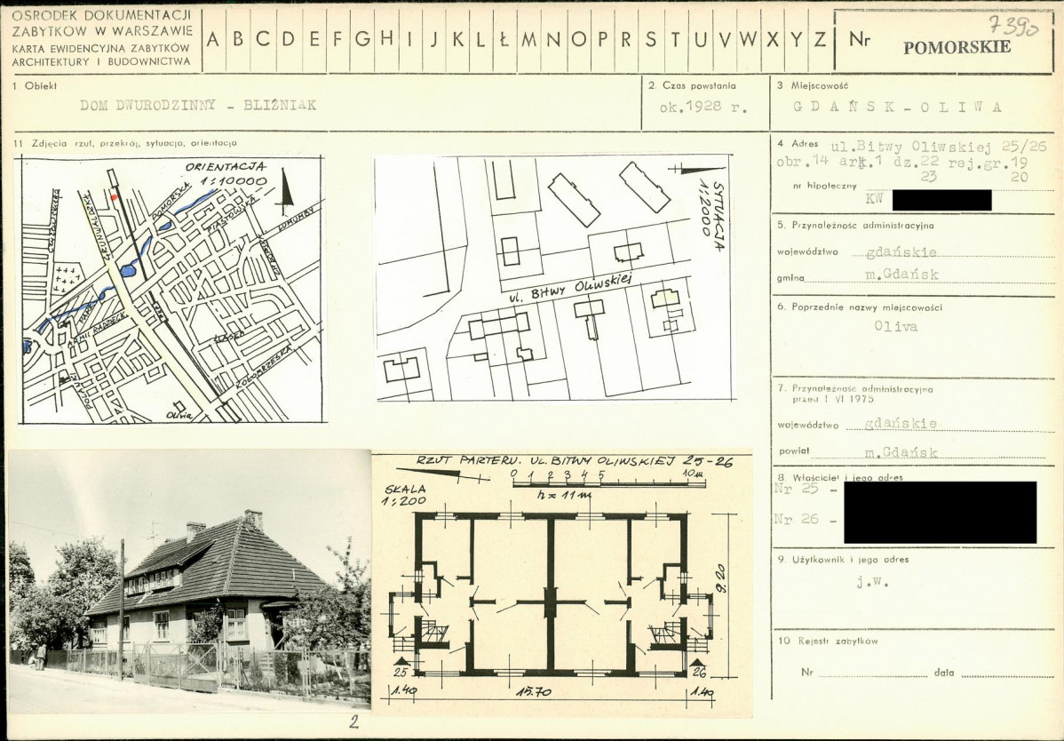
Task: Click the POMORSKIE stamp in the Nr box
Action: (957, 48)
